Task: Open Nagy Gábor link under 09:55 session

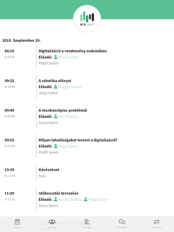Action: point(68,146)
